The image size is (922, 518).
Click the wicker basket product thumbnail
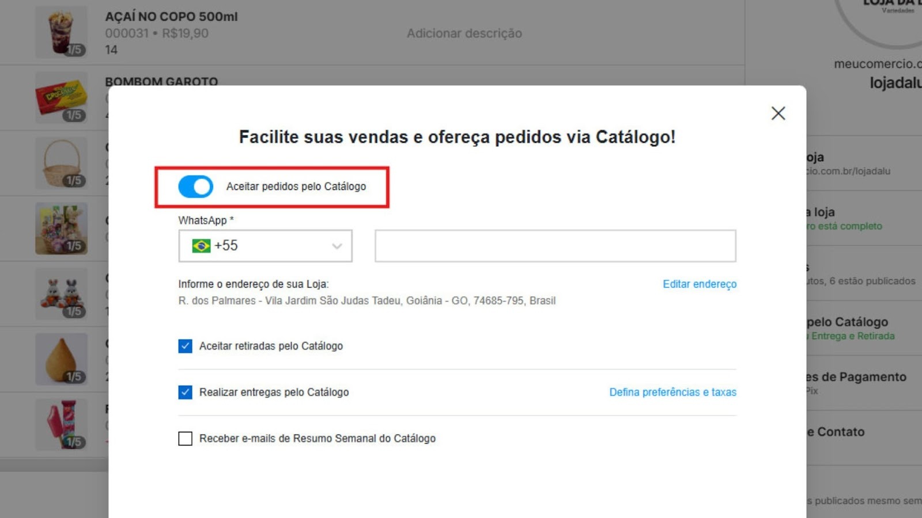point(61,163)
